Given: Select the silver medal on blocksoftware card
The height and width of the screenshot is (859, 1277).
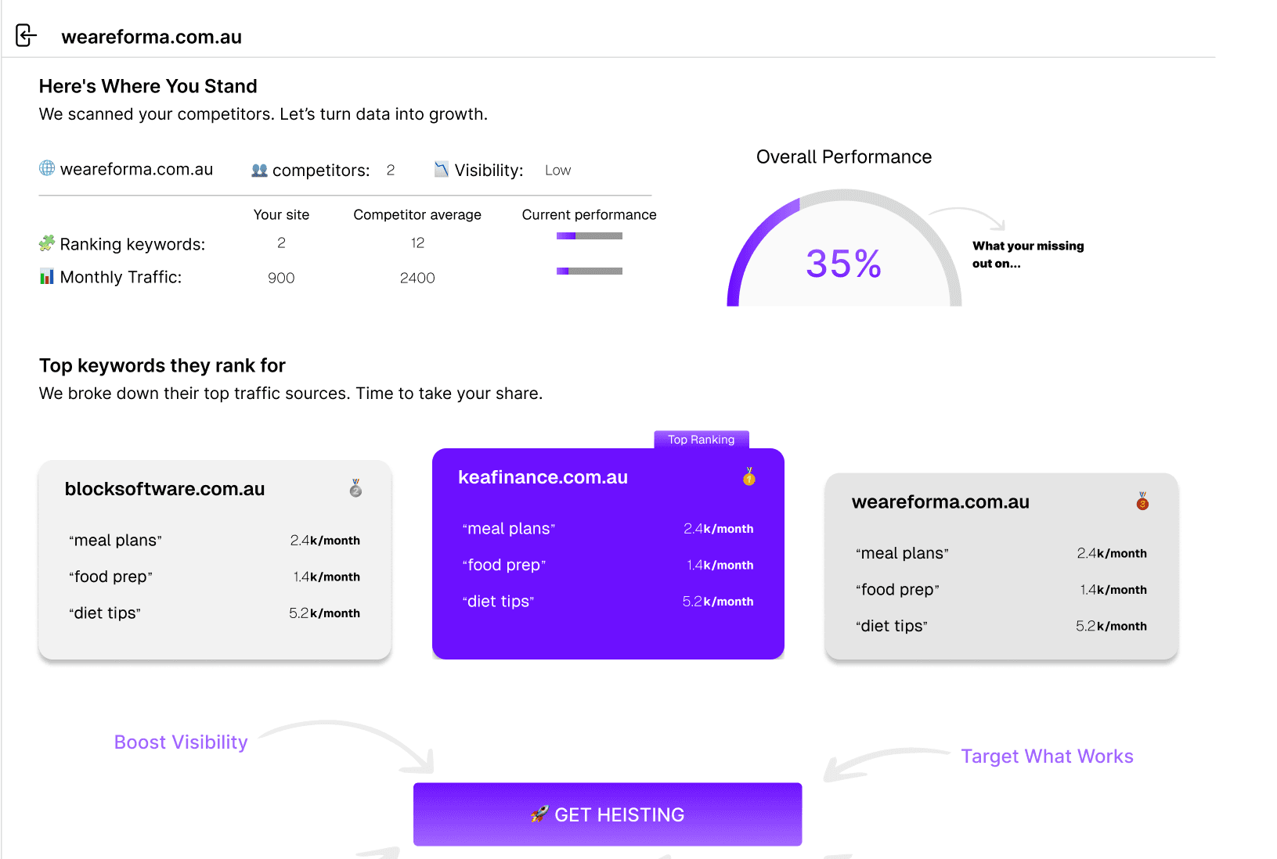Looking at the screenshot, I should (355, 489).
